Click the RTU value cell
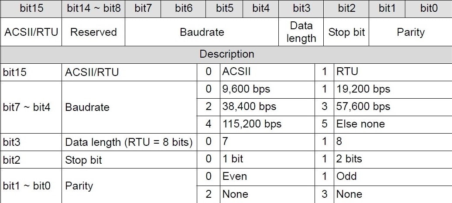Screen dimensions: 452x203 [393, 72]
